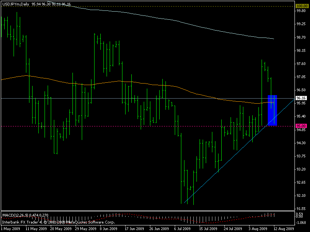
Task: Select the blue highlighted rectangle on chart
Action: point(272,110)
